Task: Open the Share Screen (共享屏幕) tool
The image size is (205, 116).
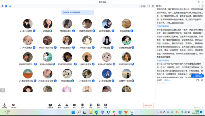Action: (x=50, y=105)
